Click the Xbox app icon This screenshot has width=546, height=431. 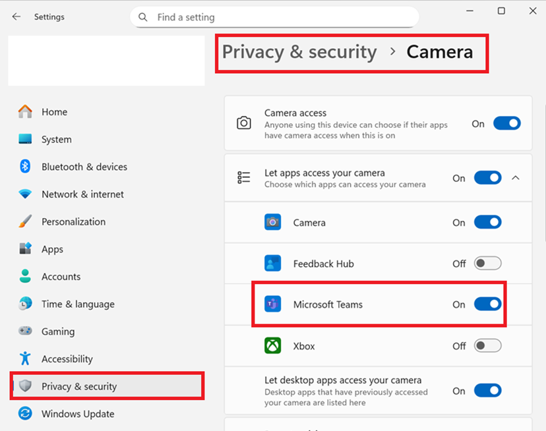(272, 346)
